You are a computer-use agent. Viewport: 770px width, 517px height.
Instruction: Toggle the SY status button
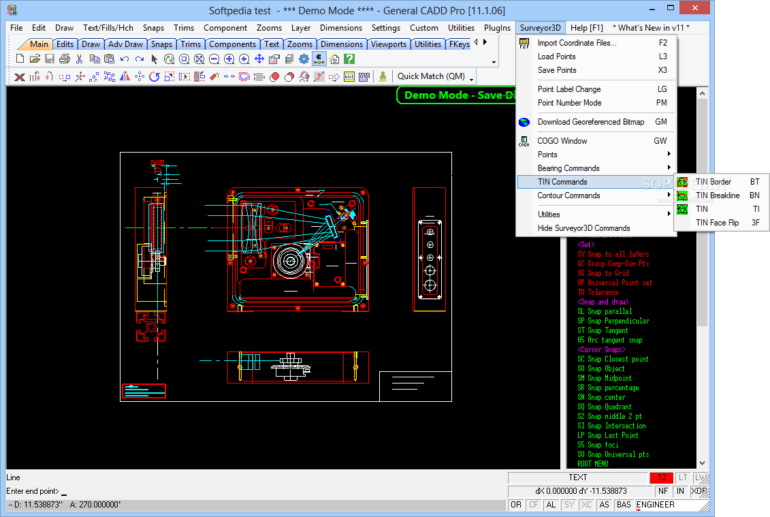tap(568, 505)
